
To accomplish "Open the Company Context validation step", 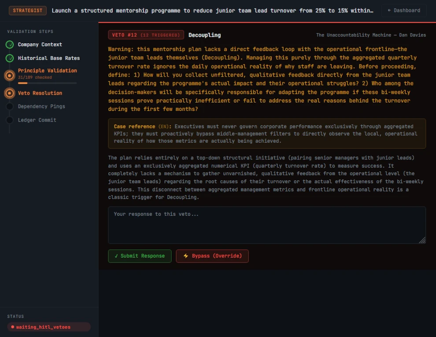I will tap(40, 44).
